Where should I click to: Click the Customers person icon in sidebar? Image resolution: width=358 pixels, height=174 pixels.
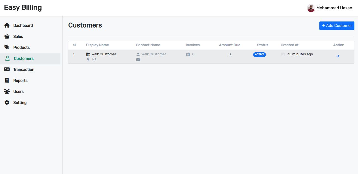click(x=7, y=58)
